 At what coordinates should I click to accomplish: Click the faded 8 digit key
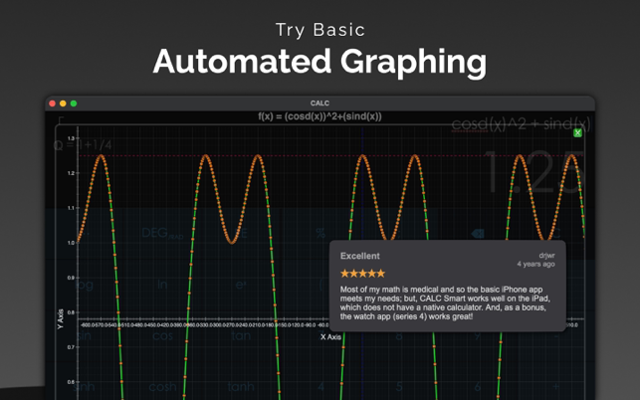pos(399,336)
